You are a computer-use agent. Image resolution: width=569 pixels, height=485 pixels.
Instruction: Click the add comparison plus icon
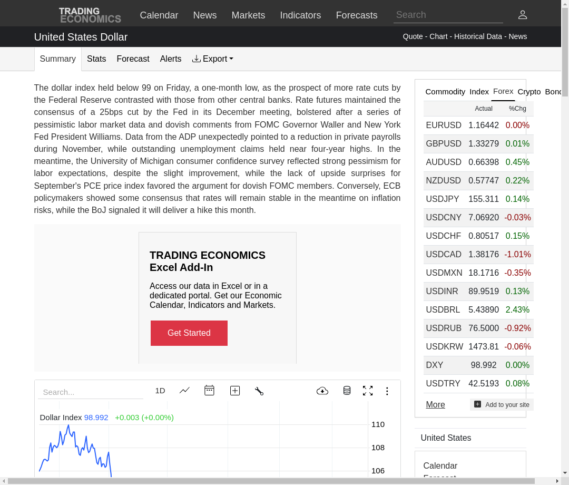[235, 391]
